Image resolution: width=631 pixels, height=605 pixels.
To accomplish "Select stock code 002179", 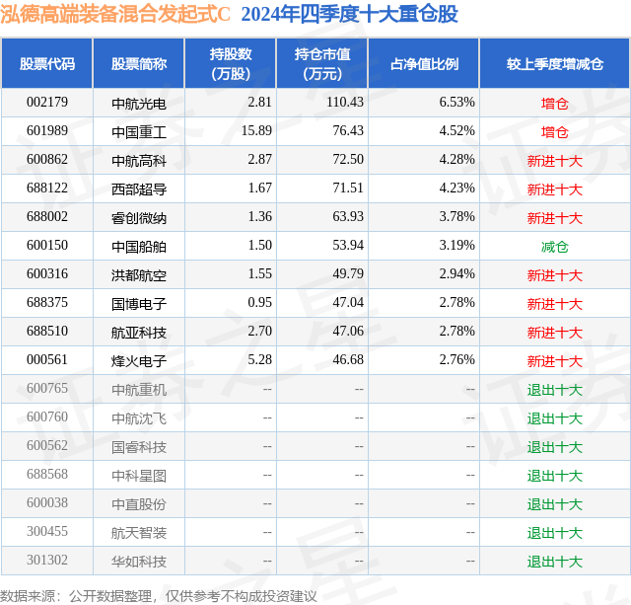I will (x=47, y=103).
